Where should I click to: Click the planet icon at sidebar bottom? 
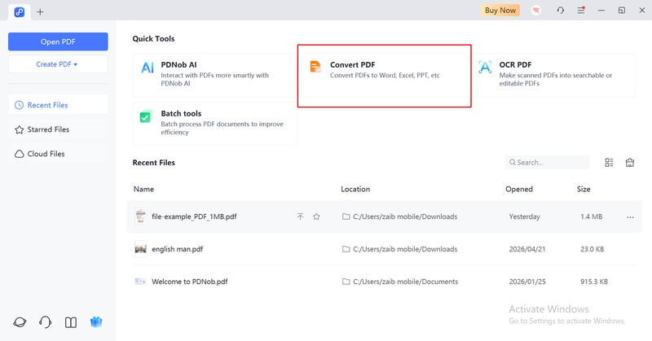(x=20, y=322)
